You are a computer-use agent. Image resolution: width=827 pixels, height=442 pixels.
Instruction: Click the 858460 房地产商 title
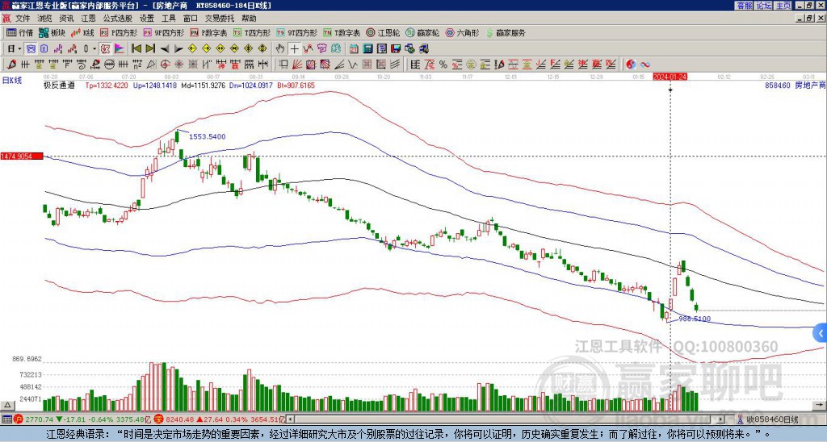pyautogui.click(x=795, y=85)
